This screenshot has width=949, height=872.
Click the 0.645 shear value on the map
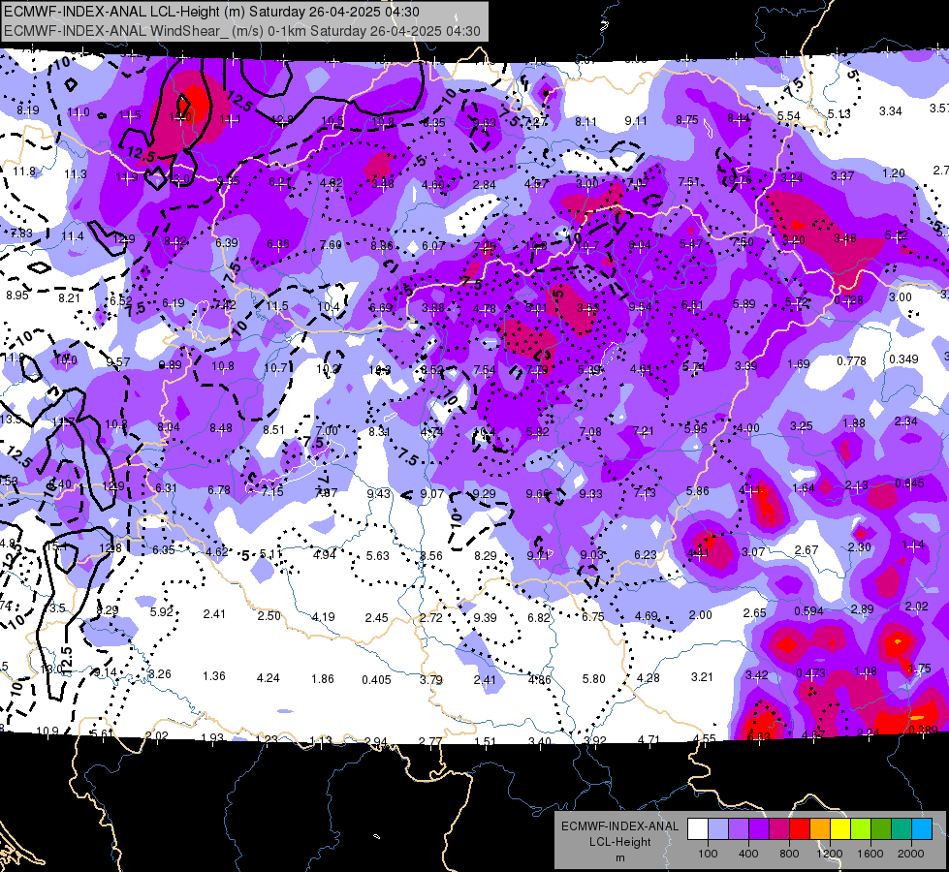click(x=909, y=483)
